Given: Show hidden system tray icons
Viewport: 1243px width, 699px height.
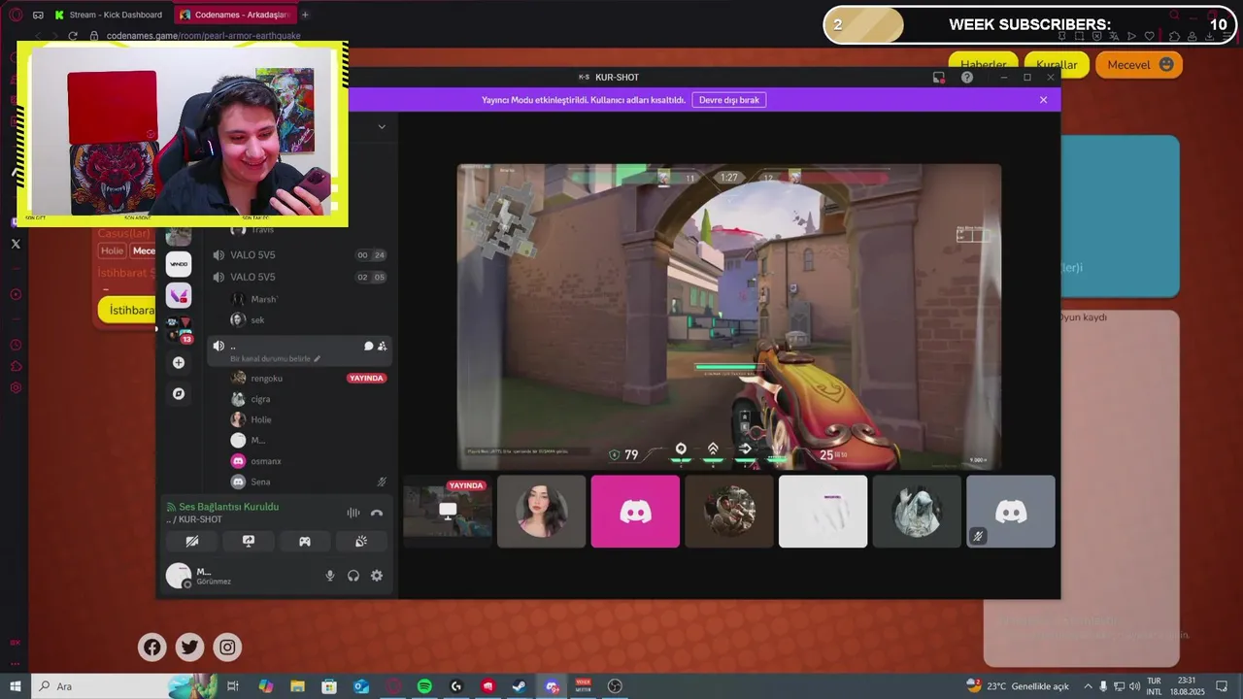Looking at the screenshot, I should pos(1087,686).
